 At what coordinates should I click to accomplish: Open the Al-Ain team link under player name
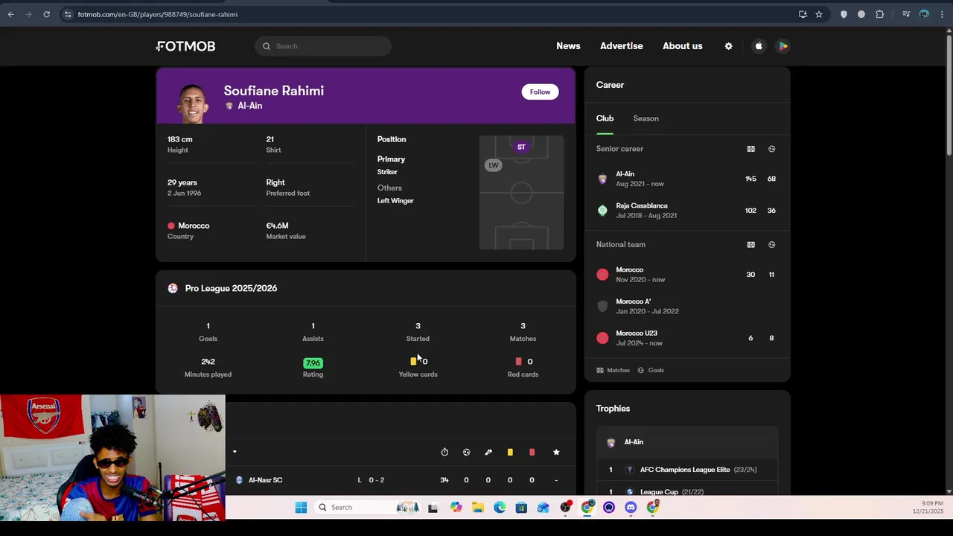point(249,106)
